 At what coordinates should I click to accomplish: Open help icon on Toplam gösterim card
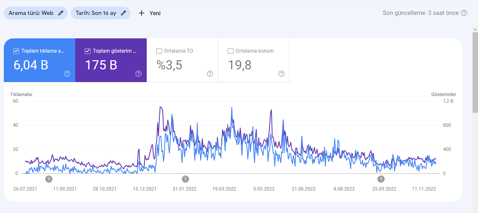click(138, 74)
